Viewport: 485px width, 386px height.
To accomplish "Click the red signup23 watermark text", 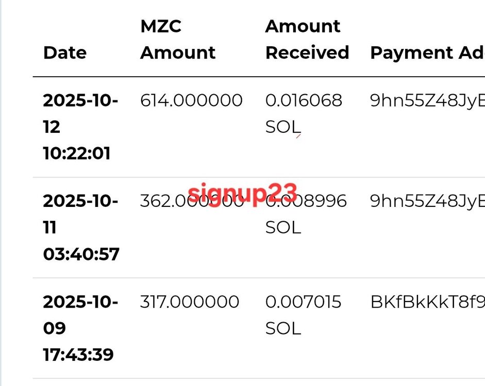I will point(242,192).
